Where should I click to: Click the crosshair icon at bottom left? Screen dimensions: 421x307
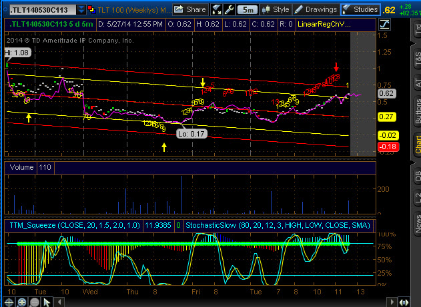point(9,302)
